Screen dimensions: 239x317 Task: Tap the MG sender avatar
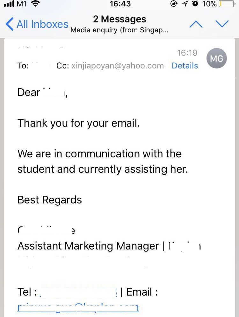216,58
